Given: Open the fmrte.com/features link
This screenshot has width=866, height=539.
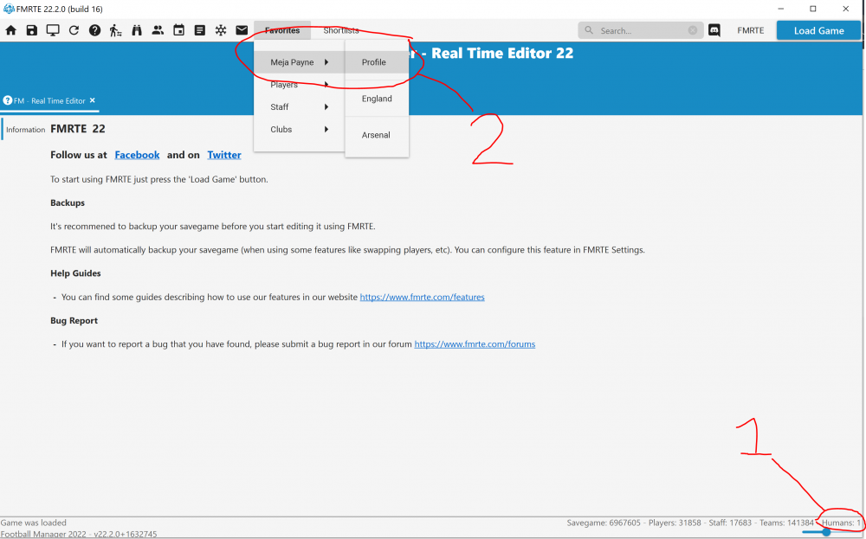Looking at the screenshot, I should click(x=422, y=297).
